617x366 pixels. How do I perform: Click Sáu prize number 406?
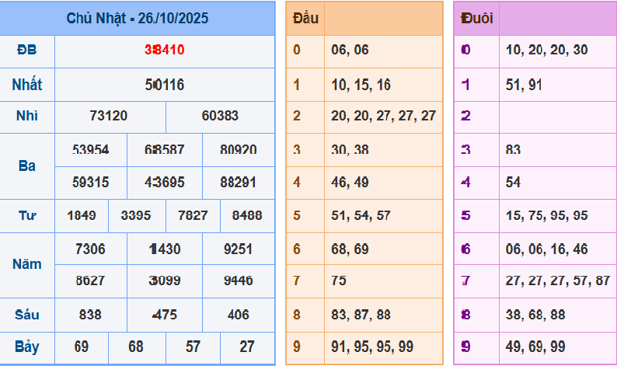(x=238, y=315)
